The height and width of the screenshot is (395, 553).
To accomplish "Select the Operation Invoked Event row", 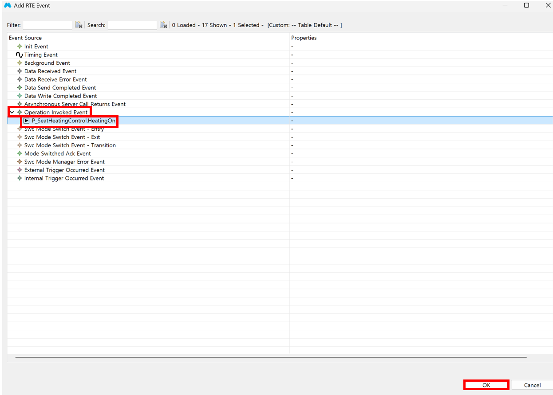I will coord(280,113).
